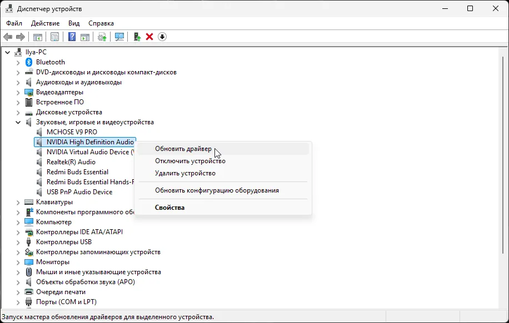Image resolution: width=509 pixels, height=323 pixels.
Task: Expand Объекты обработки звука (APO) chevron
Action: coord(18,282)
